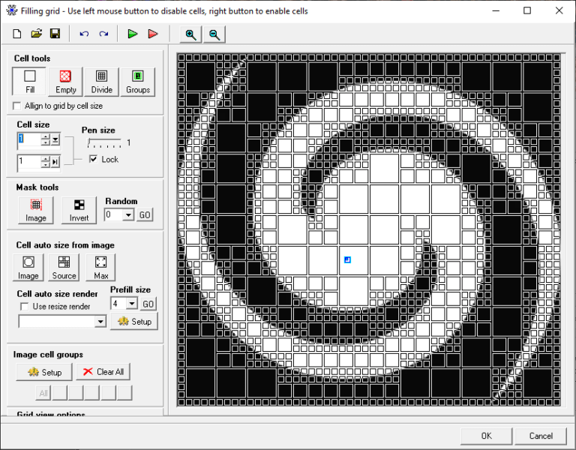
Task: Toggle Align to grid by cell size
Action: pyautogui.click(x=17, y=106)
